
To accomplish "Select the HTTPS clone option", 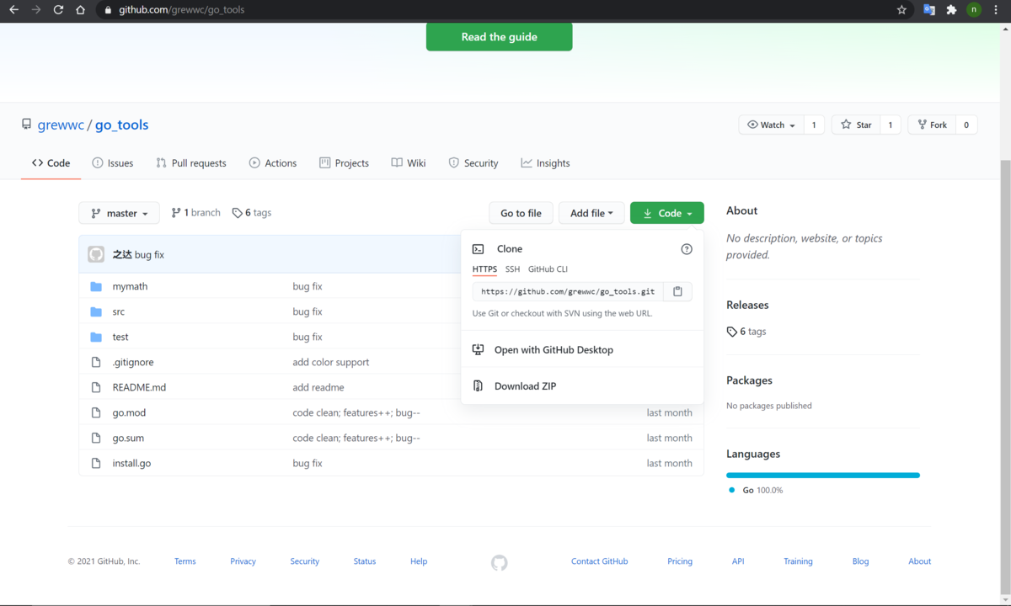I will coord(484,269).
